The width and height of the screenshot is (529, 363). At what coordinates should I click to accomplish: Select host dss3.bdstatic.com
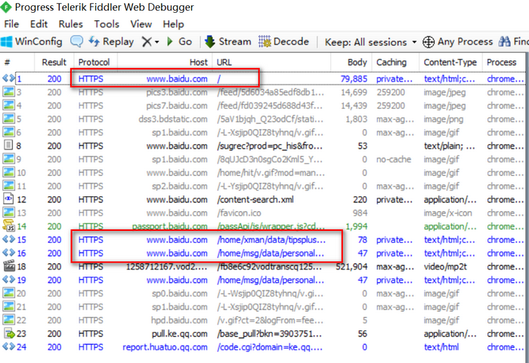[173, 119]
